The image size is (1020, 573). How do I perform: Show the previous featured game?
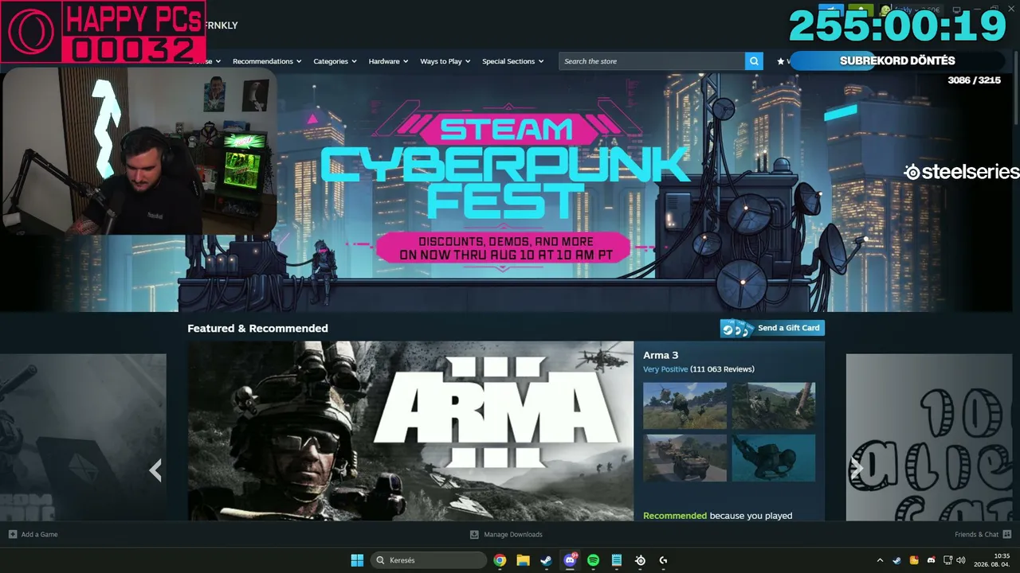click(x=155, y=470)
